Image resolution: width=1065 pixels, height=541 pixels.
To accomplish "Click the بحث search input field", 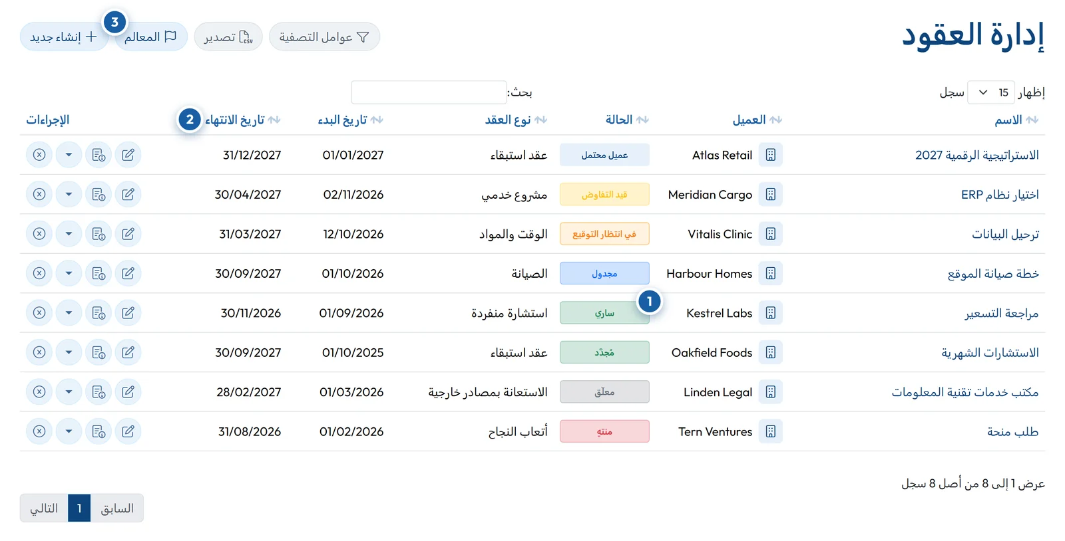I will point(429,92).
